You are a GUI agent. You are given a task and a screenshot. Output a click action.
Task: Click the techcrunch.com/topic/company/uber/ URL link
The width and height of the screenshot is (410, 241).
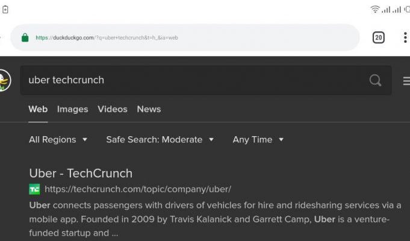[138, 189]
